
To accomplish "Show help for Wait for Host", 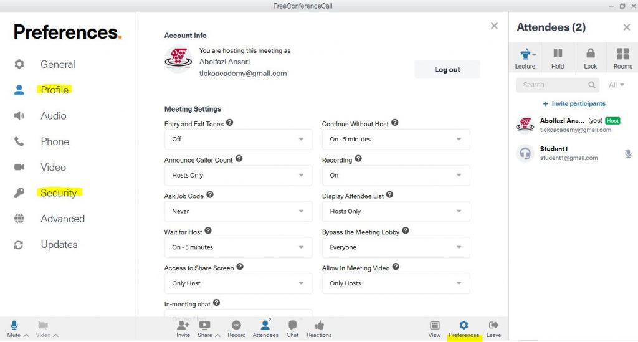I will pos(208,230).
